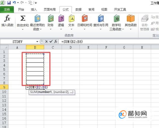159x128 pixels.
Task: Open the Math and Trig functions icon
Action: click(x=116, y=18)
